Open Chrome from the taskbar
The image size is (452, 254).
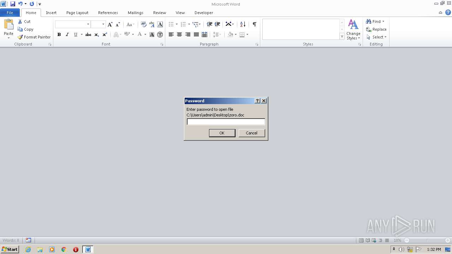coord(64,249)
